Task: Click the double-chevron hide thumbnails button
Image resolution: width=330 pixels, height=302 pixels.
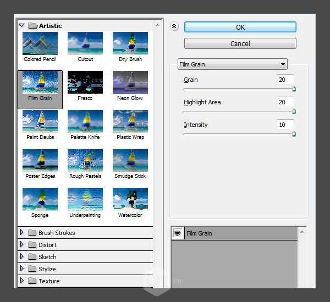Action: click(174, 26)
